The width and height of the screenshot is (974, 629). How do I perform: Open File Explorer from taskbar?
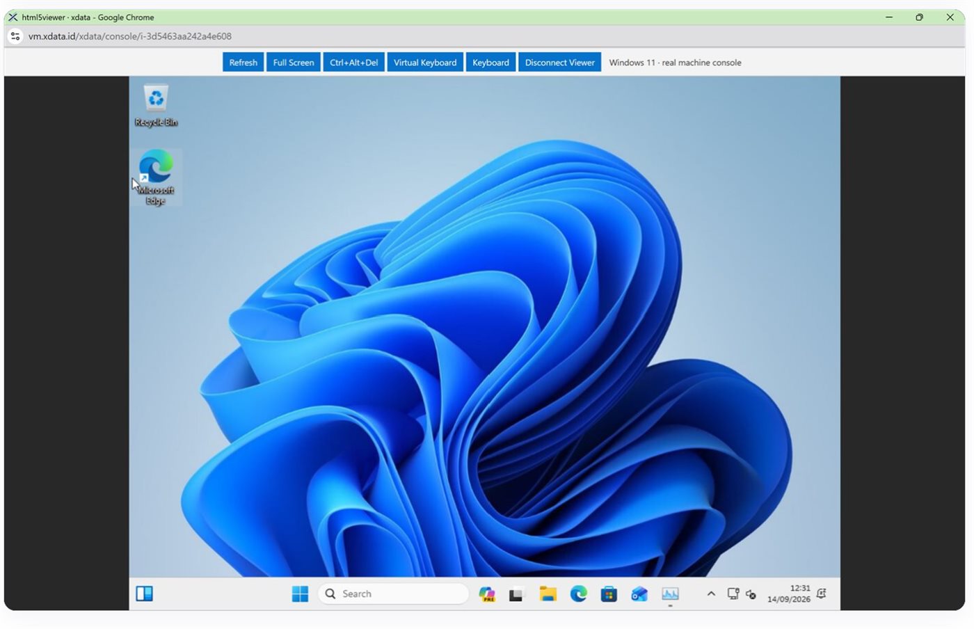[x=548, y=594]
